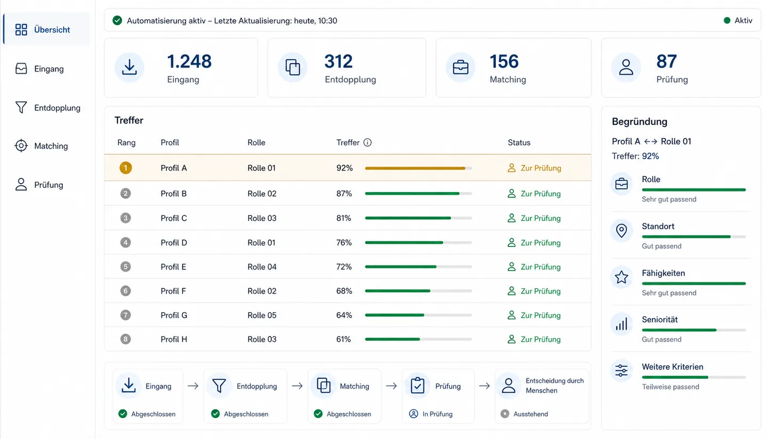768x439 pixels.
Task: Click the funnel icon in Entdopplung pipeline step
Action: click(x=219, y=386)
